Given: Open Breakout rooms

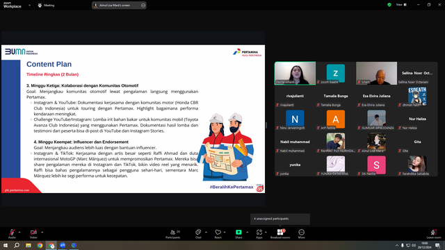Looking at the screenshot, I should click(280, 234).
